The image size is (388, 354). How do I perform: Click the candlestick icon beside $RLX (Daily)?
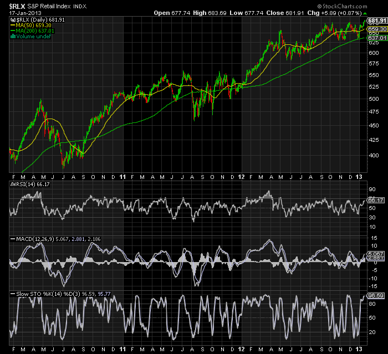13,20
